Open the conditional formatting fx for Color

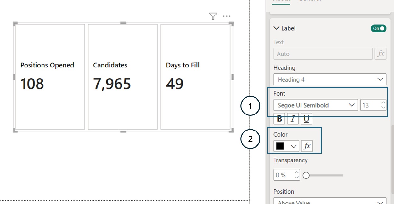click(x=307, y=146)
